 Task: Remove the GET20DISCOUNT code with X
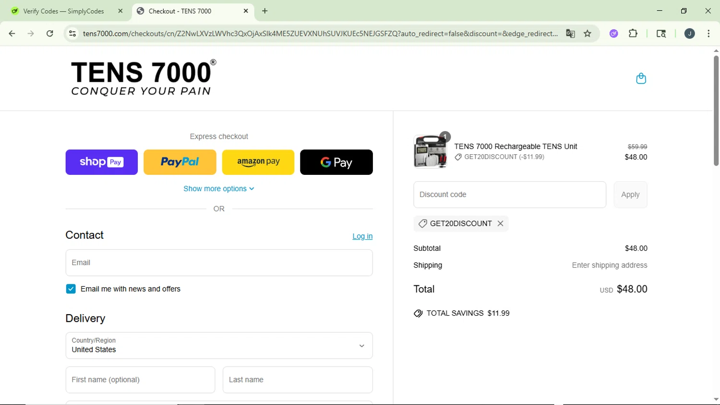[x=500, y=223]
